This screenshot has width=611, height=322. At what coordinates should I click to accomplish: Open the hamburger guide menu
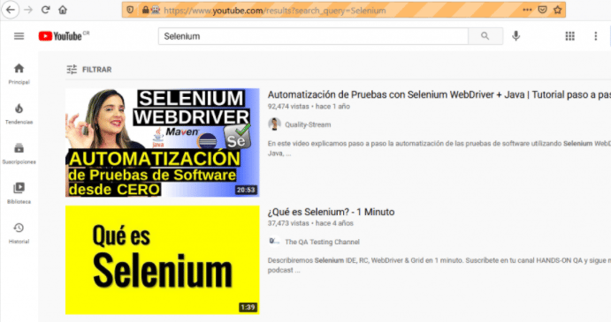(19, 36)
